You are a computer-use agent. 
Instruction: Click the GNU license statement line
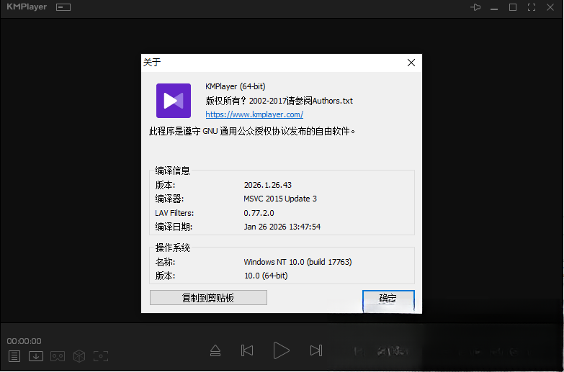pyautogui.click(x=252, y=131)
